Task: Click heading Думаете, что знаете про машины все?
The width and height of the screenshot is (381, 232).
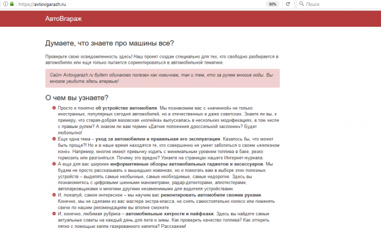Action: click(110, 43)
